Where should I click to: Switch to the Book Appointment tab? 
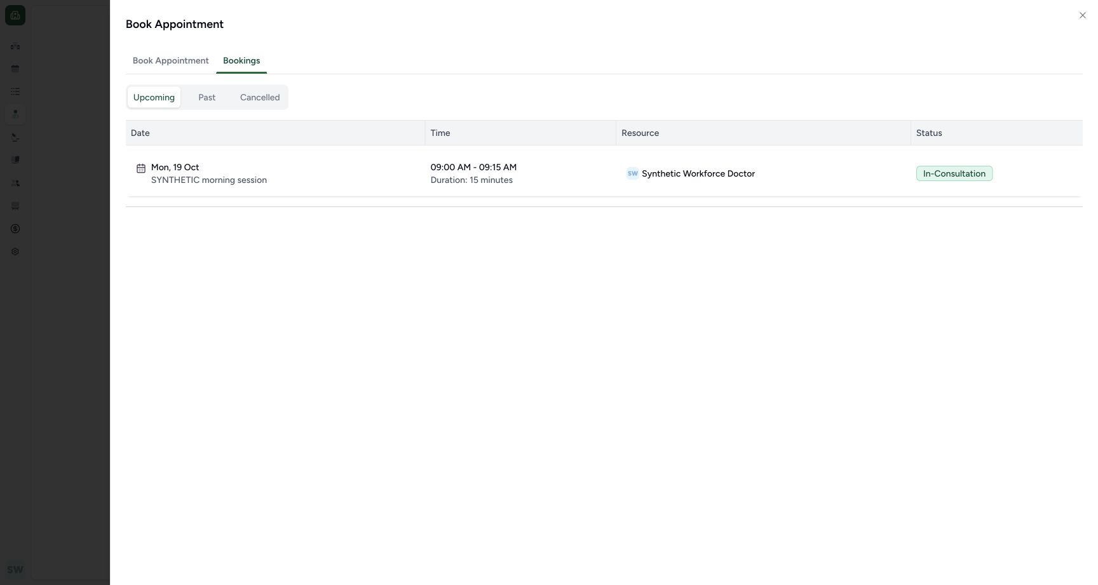pyautogui.click(x=170, y=61)
